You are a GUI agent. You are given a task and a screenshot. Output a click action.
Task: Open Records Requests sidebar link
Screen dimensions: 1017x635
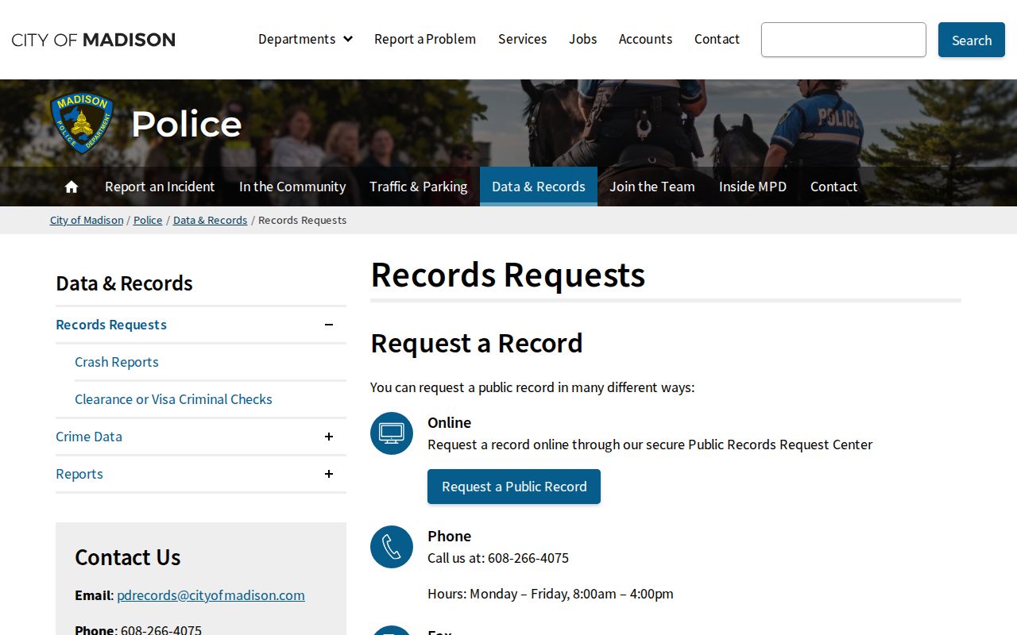(111, 325)
